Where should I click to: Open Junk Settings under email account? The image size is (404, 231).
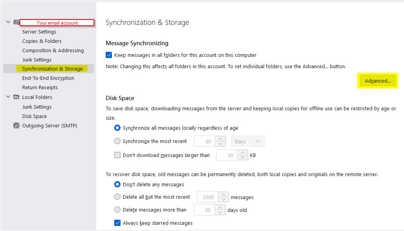37,60
